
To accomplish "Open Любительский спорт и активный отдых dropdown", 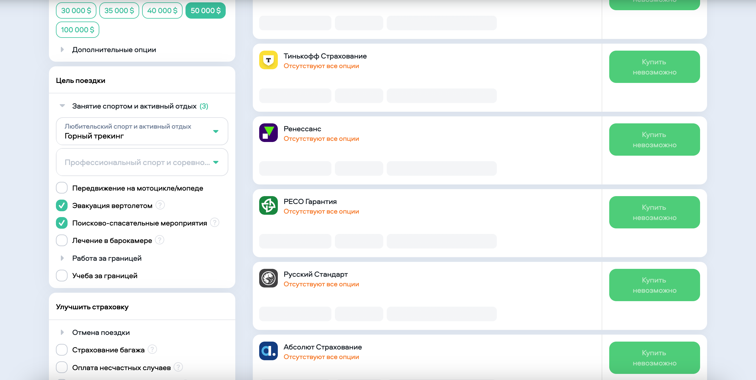I will pos(142,131).
